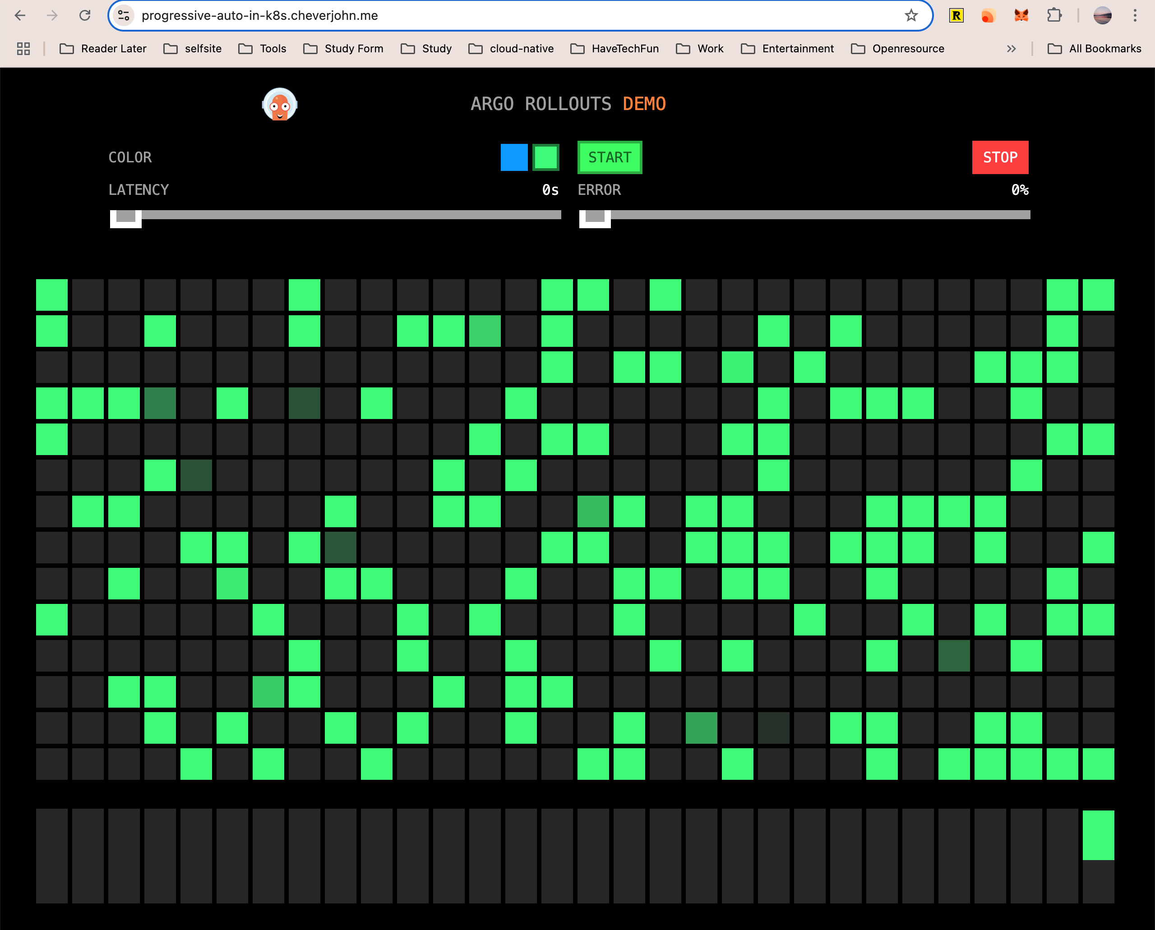Select the blue color swatch

(x=514, y=157)
